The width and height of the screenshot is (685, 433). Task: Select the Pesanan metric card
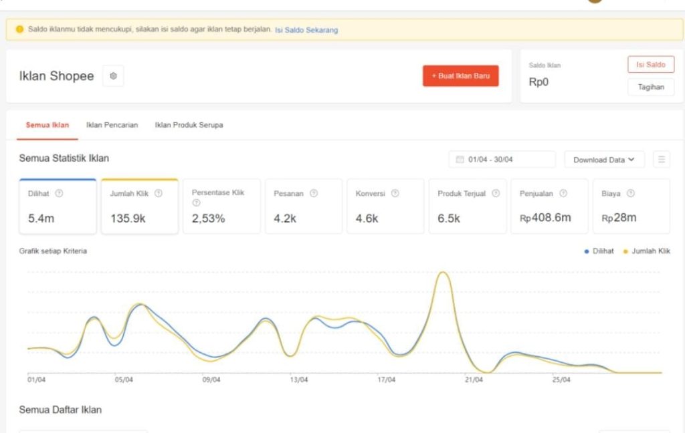tap(304, 206)
